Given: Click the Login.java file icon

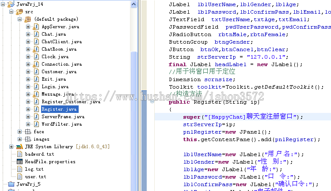Looking at the screenshot, I should point(36,86).
